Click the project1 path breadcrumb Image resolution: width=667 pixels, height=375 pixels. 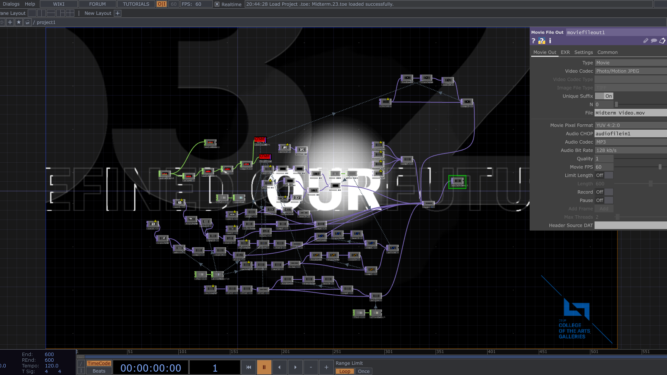[46, 22]
